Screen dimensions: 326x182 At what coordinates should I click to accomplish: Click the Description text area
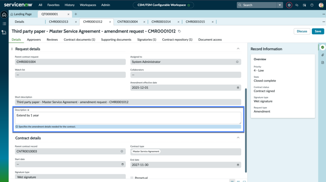coord(128,118)
